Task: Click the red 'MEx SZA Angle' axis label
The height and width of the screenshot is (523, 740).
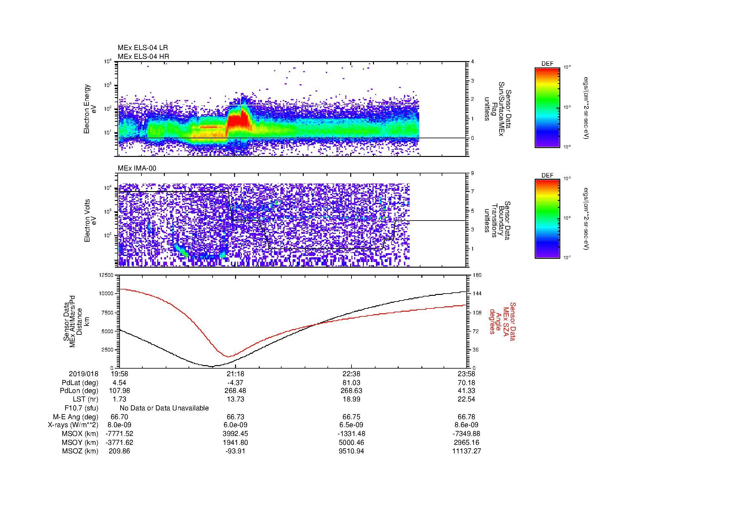Action: [x=502, y=321]
